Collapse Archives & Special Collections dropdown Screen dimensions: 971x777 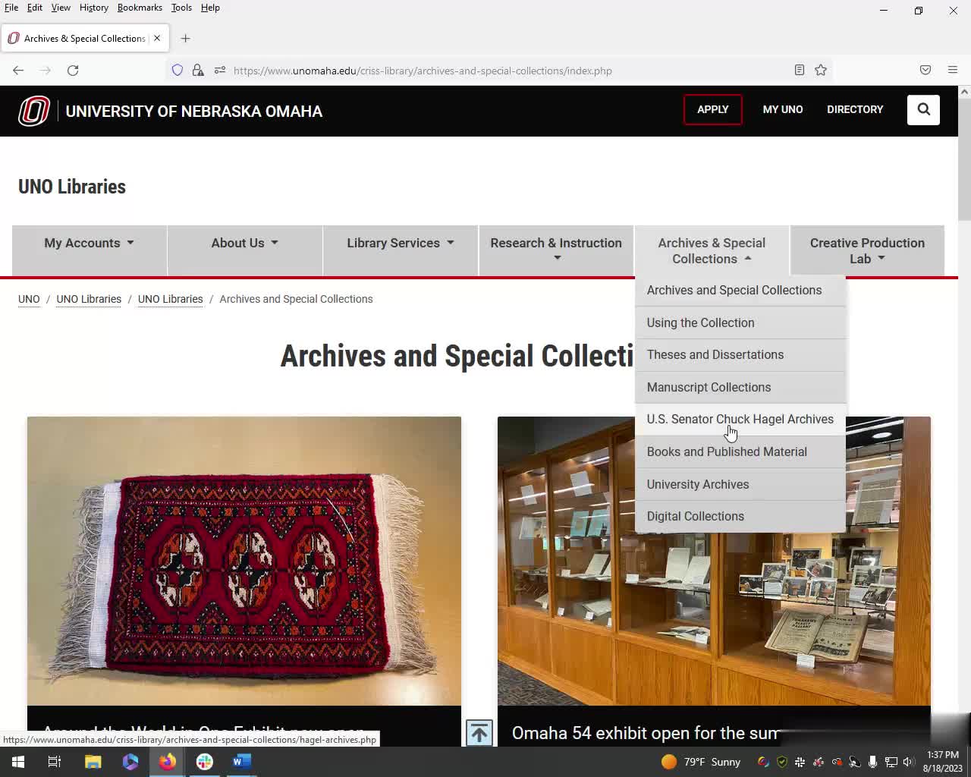[x=712, y=250]
